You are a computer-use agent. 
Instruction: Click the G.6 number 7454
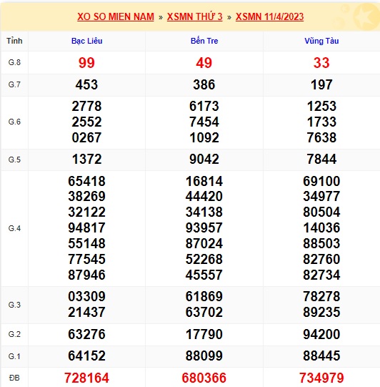[x=204, y=122]
